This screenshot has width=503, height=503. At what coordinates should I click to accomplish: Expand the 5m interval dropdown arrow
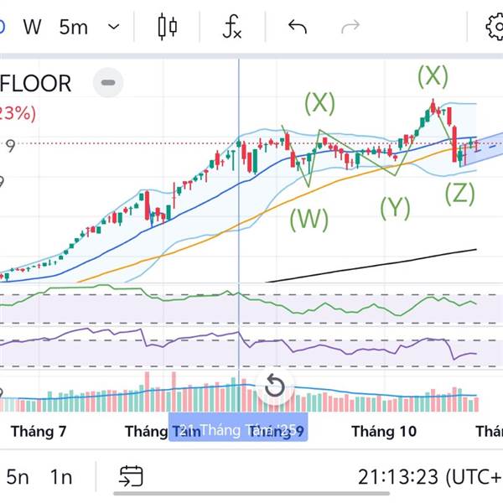(114, 27)
